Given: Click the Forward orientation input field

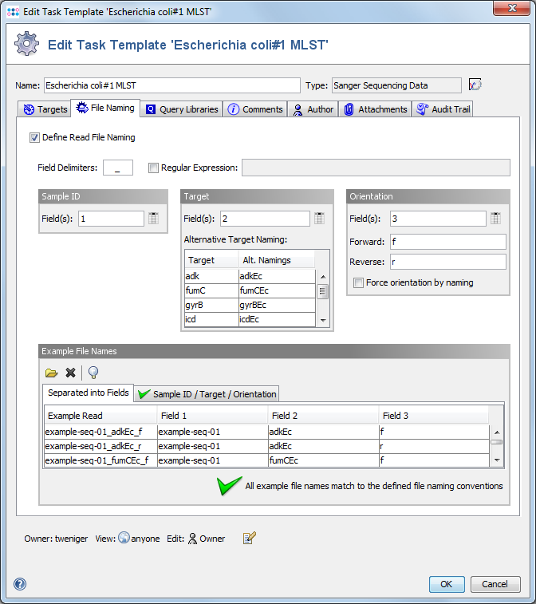Looking at the screenshot, I should coord(447,241).
